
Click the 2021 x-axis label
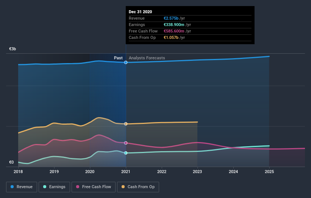(x=126, y=172)
